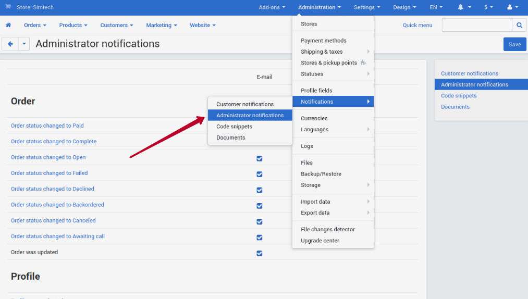Open the EN language selector
This screenshot has width=528, height=299.
[x=436, y=7]
